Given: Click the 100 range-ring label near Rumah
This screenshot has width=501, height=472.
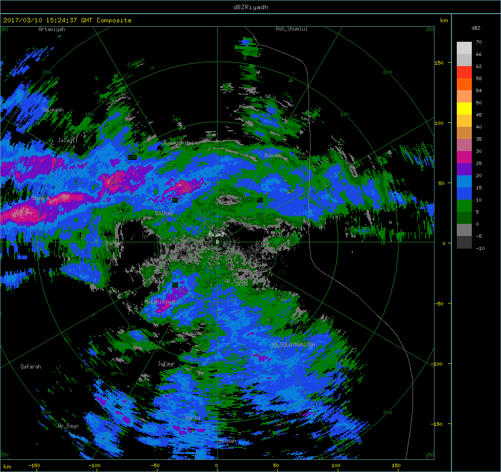Looking at the screenshot, I should point(302,157).
